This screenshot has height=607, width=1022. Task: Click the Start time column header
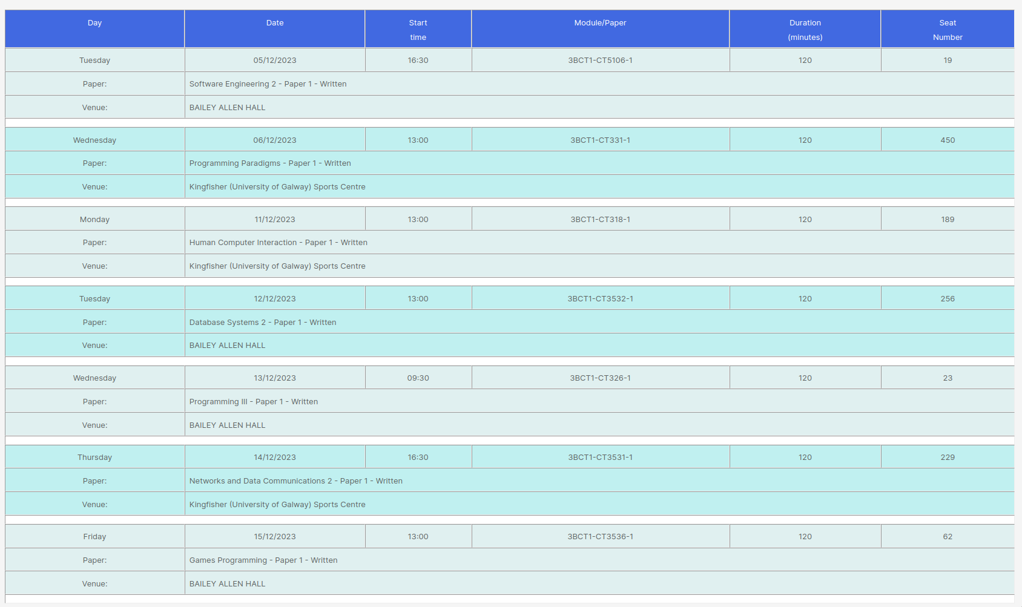coord(418,28)
